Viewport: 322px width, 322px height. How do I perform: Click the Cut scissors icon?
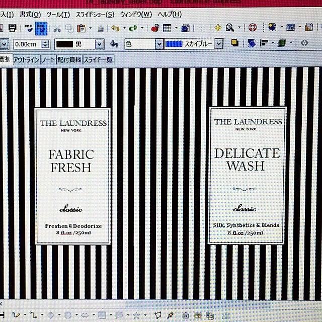[57, 28]
